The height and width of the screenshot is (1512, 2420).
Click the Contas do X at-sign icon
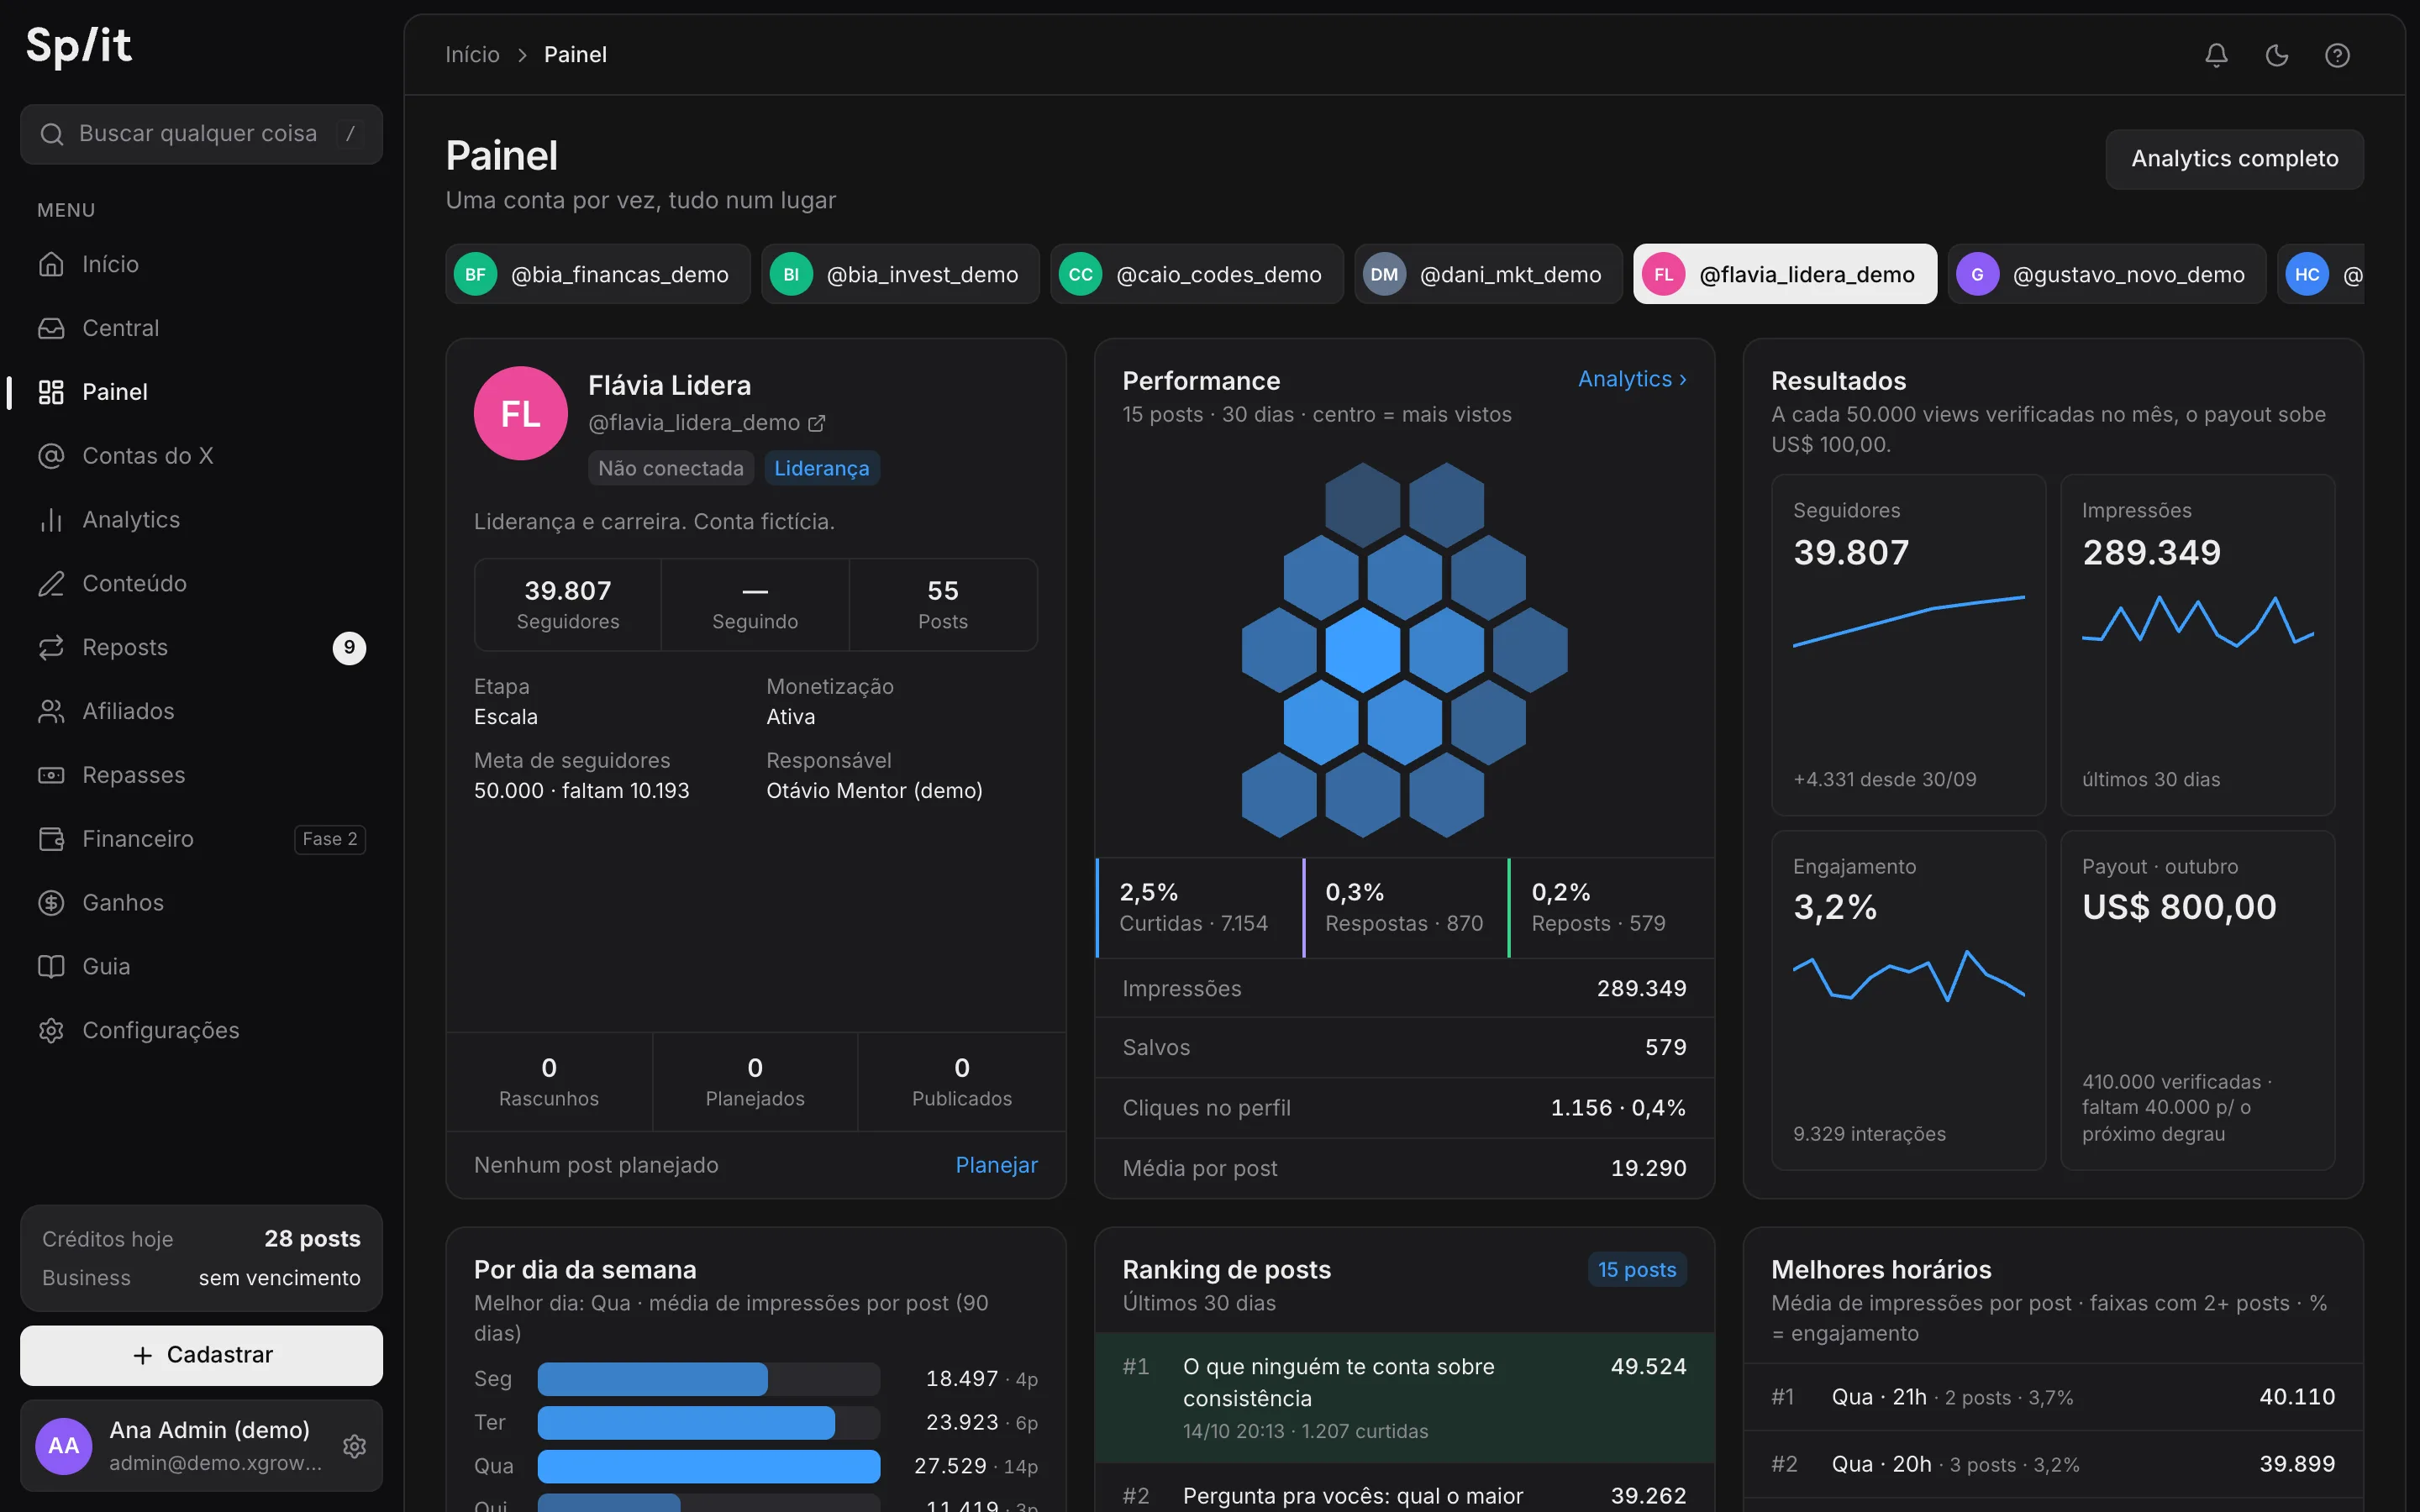coord(51,456)
